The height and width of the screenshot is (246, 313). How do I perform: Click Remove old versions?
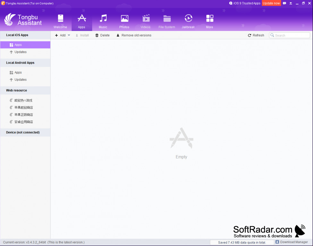pos(134,35)
